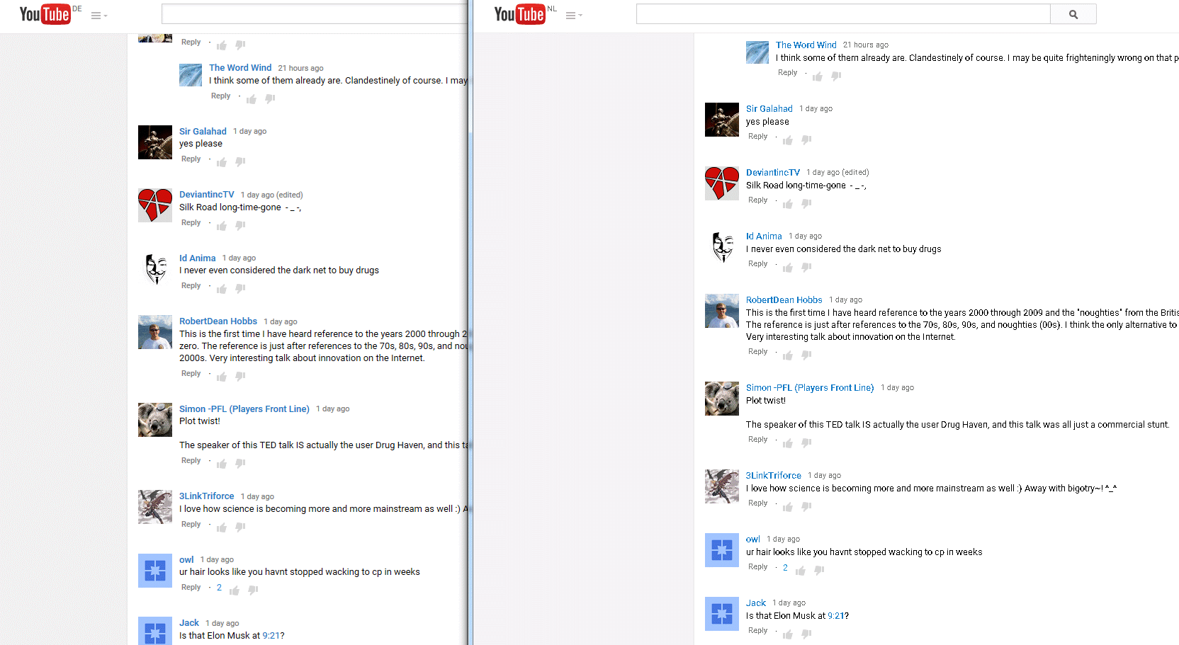
Task: Reply to DeviantincTV's comment in YouTube DE window
Action: pyautogui.click(x=191, y=223)
